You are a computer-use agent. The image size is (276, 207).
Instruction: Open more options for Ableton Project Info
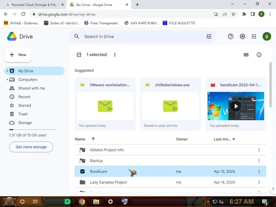pos(259,150)
